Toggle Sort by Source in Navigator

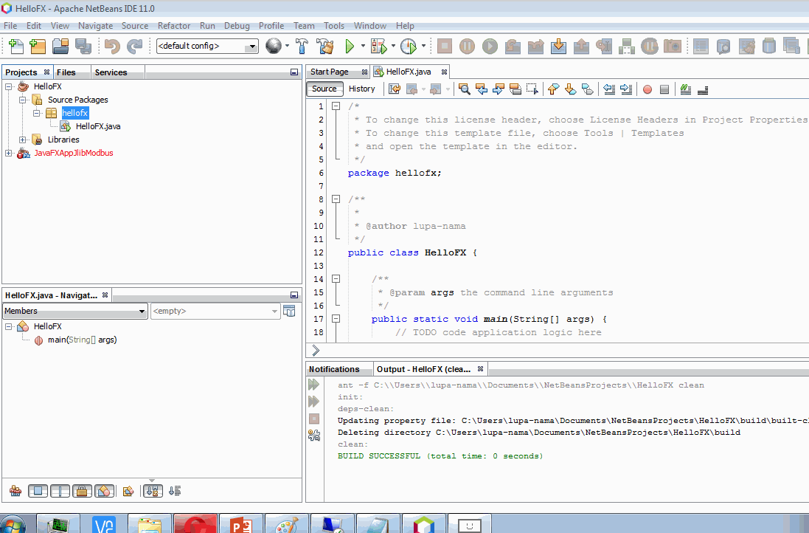(x=175, y=491)
